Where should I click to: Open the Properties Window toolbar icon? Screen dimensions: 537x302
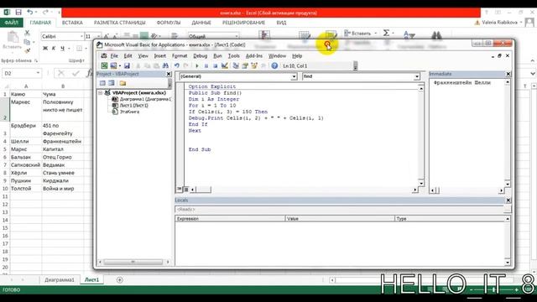[245, 65]
